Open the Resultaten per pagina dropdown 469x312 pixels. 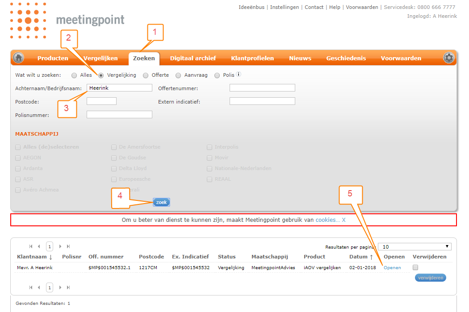tap(414, 246)
